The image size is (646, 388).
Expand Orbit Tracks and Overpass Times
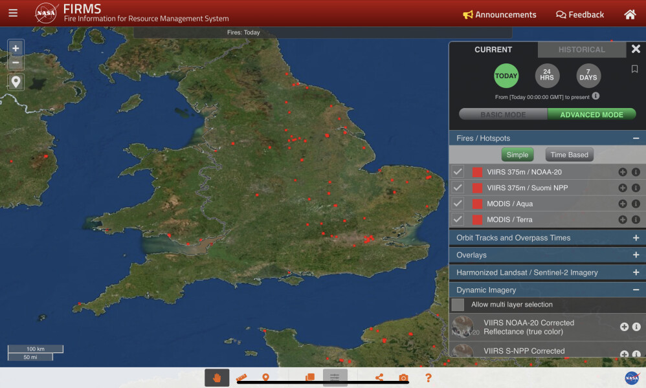tap(637, 237)
